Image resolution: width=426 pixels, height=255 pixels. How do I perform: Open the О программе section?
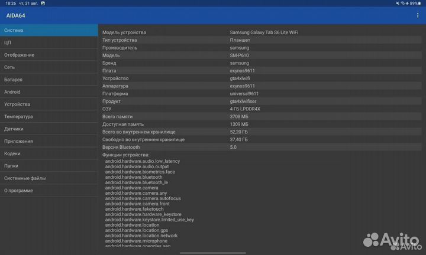point(49,191)
